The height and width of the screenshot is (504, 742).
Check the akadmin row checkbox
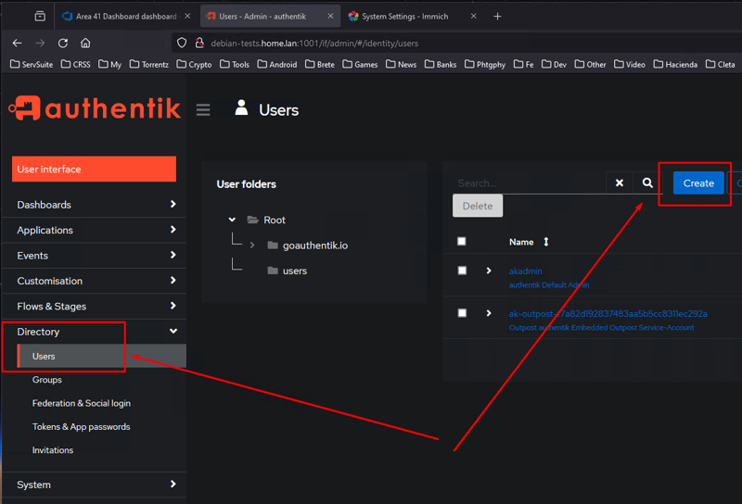pyautogui.click(x=462, y=271)
